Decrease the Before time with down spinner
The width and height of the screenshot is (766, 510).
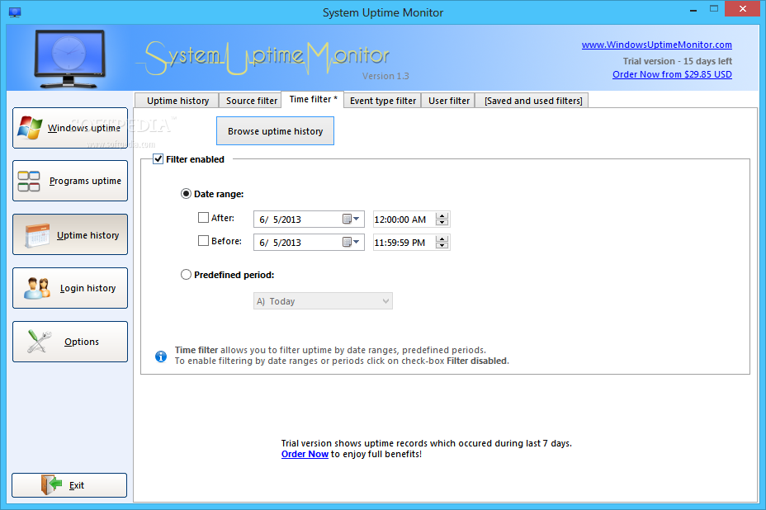tap(442, 246)
